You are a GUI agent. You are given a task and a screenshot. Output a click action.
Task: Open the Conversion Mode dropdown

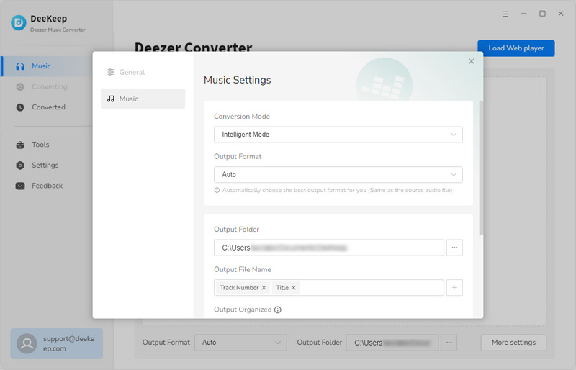tap(338, 135)
